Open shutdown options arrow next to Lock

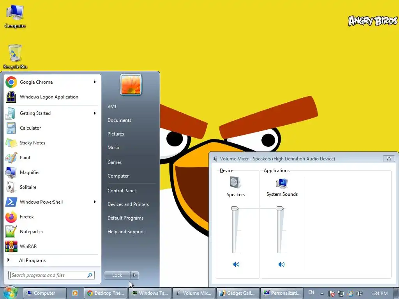[x=134, y=275]
